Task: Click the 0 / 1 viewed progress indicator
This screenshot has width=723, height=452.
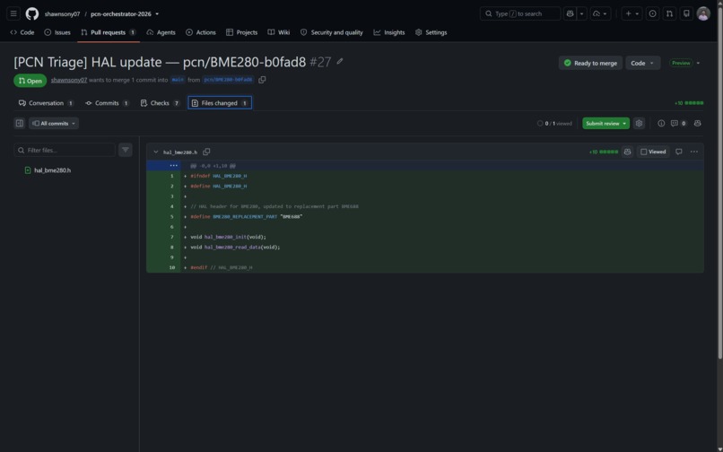Action: pos(554,124)
